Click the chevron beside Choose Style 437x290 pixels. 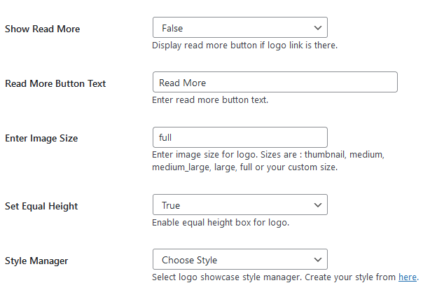[318, 260]
